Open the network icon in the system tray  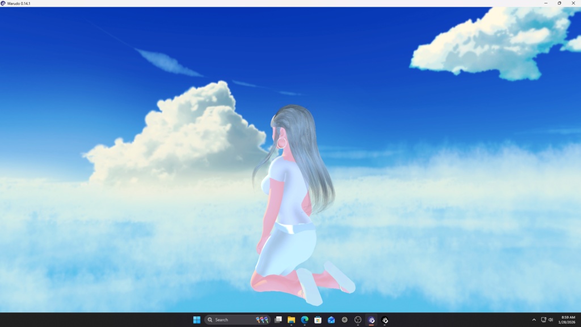543,320
